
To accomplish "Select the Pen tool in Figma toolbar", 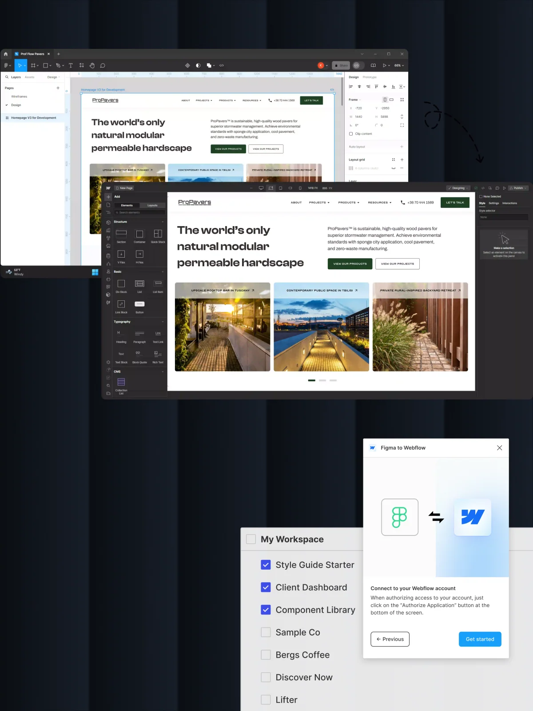I will click(x=58, y=65).
